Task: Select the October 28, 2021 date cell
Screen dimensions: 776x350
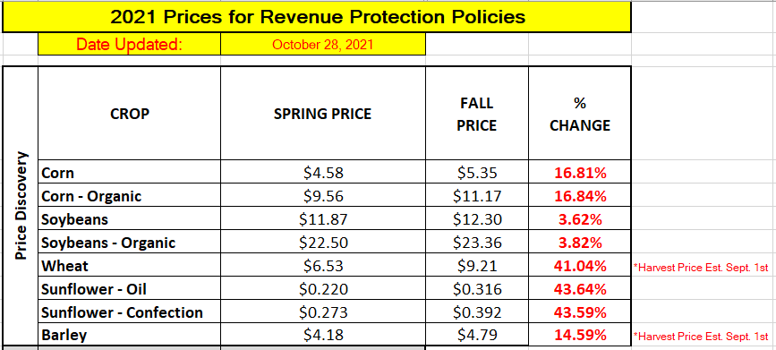Action: pyautogui.click(x=323, y=44)
